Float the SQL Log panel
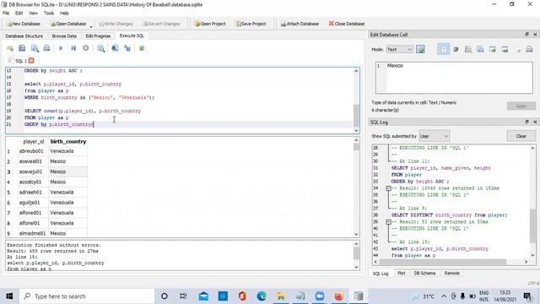 pos(526,122)
